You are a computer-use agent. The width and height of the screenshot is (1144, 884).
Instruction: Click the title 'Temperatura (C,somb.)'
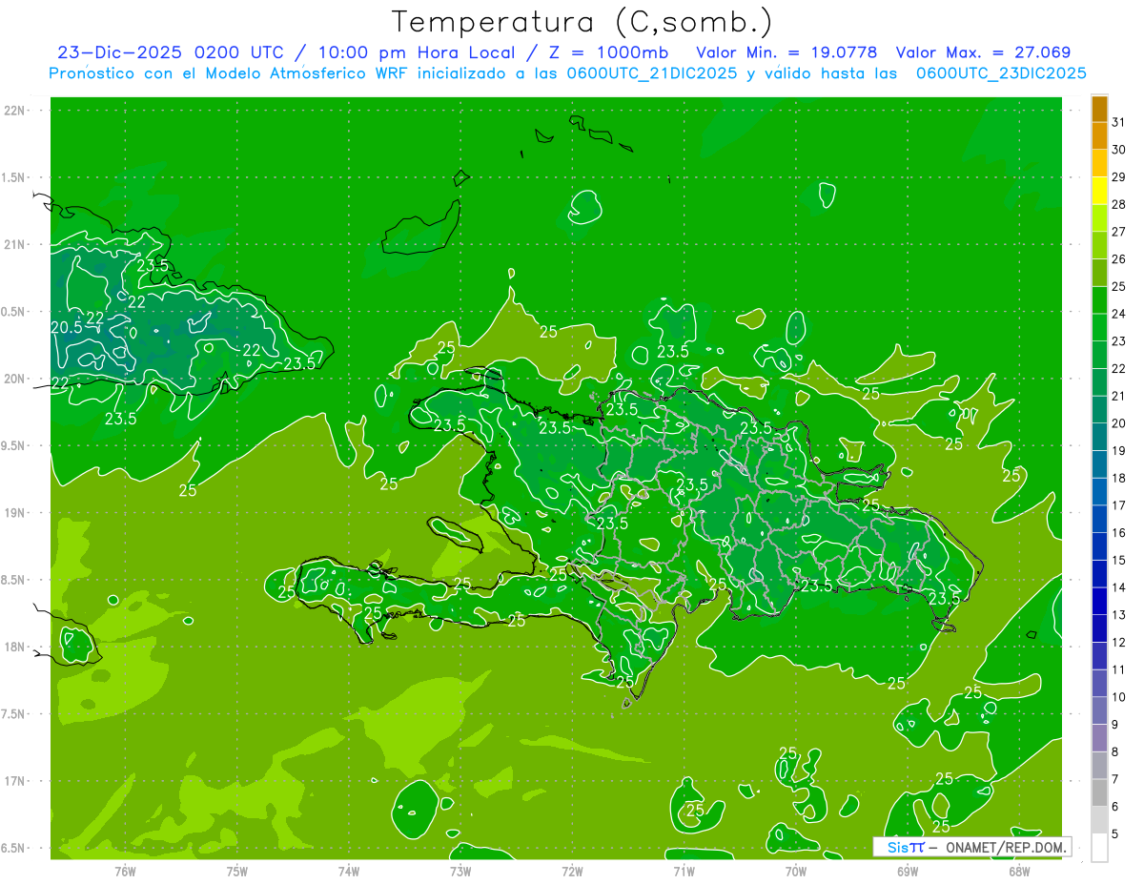click(x=582, y=22)
